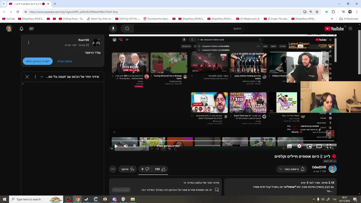The height and width of the screenshot is (203, 361).
Task: Show hidden system tray icons
Action: 313,199
